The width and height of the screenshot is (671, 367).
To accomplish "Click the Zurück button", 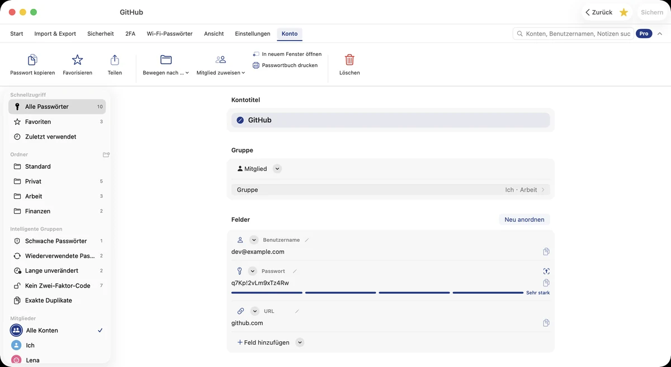I will [x=599, y=12].
